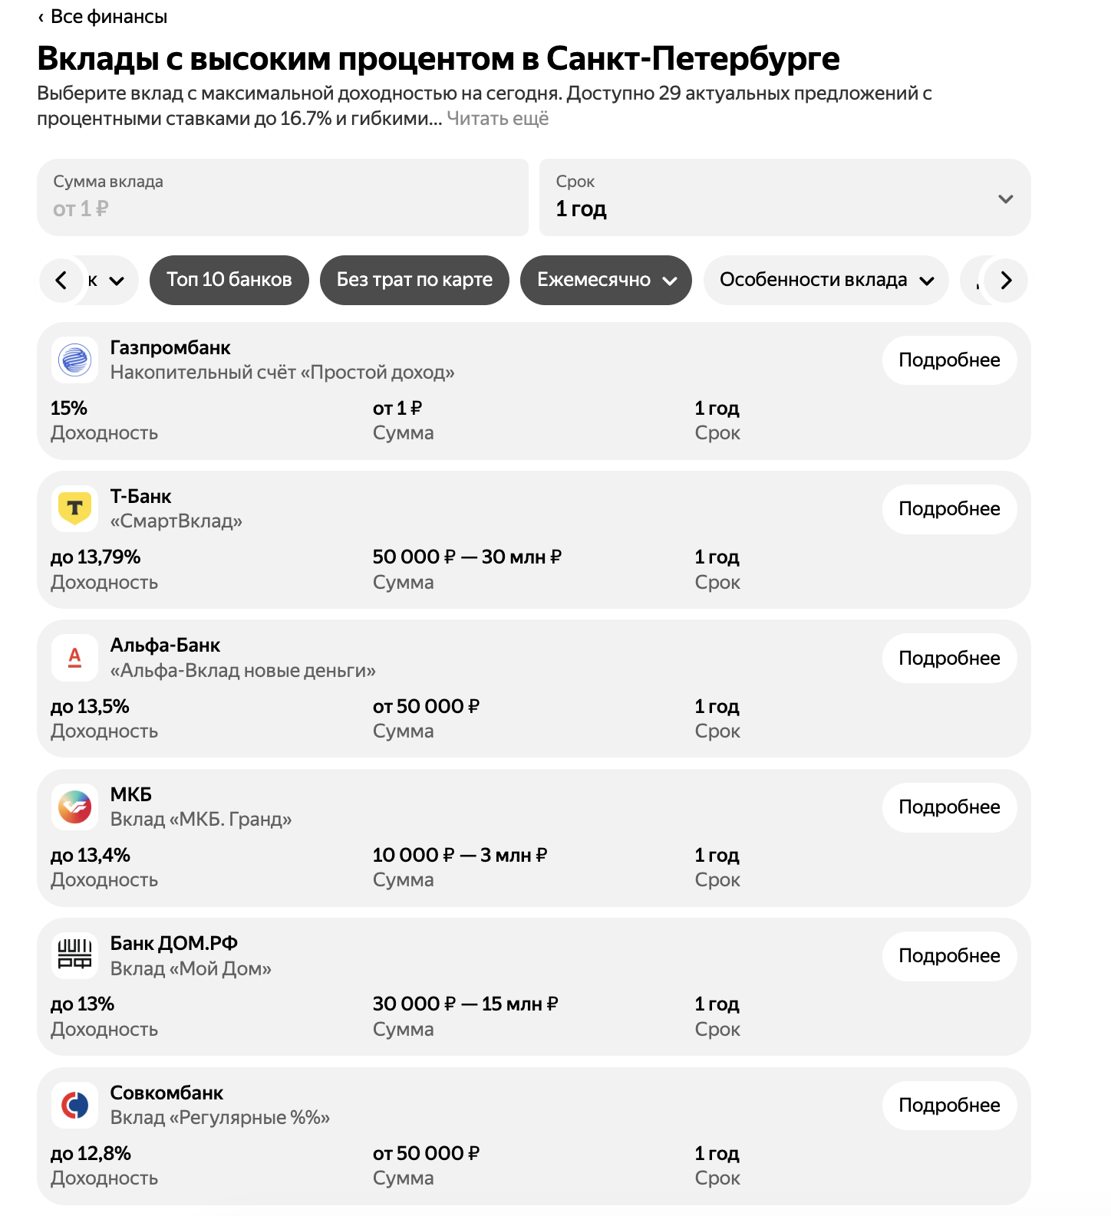Click the Gazprombank logo icon
This screenshot has width=1111, height=1216.
tap(74, 360)
